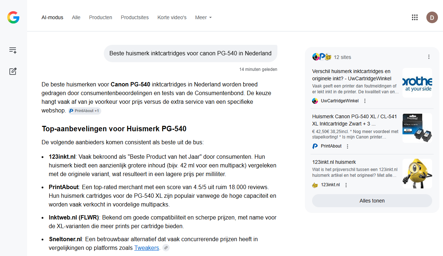The height and width of the screenshot is (256, 443).
Task: Switch to Korte video's tab
Action: coord(172,17)
